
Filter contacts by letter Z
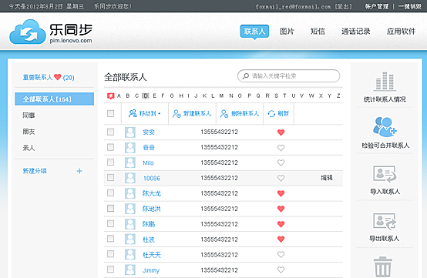(x=338, y=95)
